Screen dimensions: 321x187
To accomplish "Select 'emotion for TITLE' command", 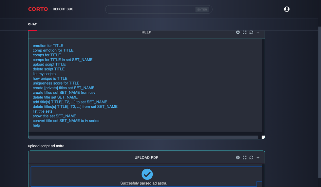I will [48, 46].
